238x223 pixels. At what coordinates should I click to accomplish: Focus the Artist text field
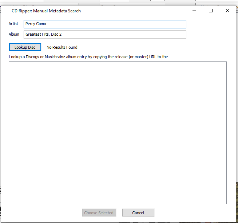pyautogui.click(x=109, y=24)
